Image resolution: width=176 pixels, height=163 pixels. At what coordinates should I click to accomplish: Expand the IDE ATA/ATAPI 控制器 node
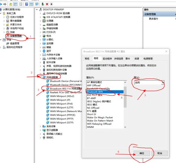coord(40,17)
